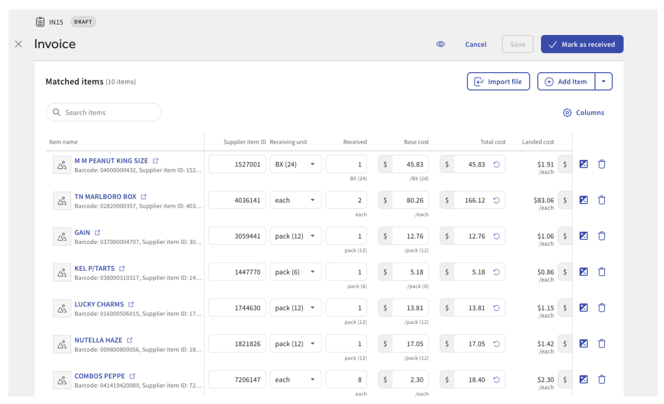Image resolution: width=664 pixels, height=404 pixels.
Task: Open KEL P/TARTS external link icon
Action: 122,269
